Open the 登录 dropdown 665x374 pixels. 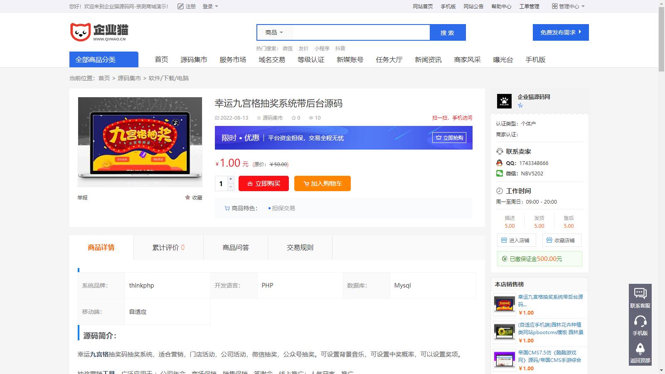click(210, 6)
